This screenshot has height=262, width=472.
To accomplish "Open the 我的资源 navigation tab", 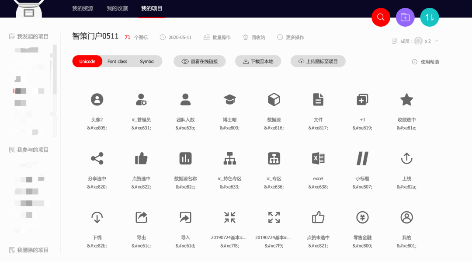I will coord(83,8).
